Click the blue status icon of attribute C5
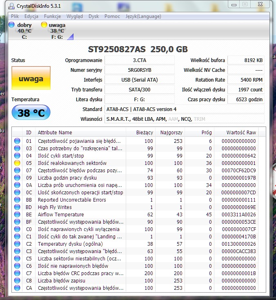 [17, 258]
